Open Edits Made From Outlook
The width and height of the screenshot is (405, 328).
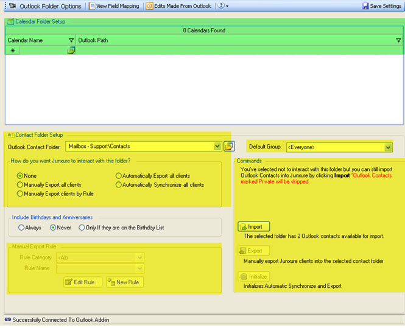click(178, 6)
